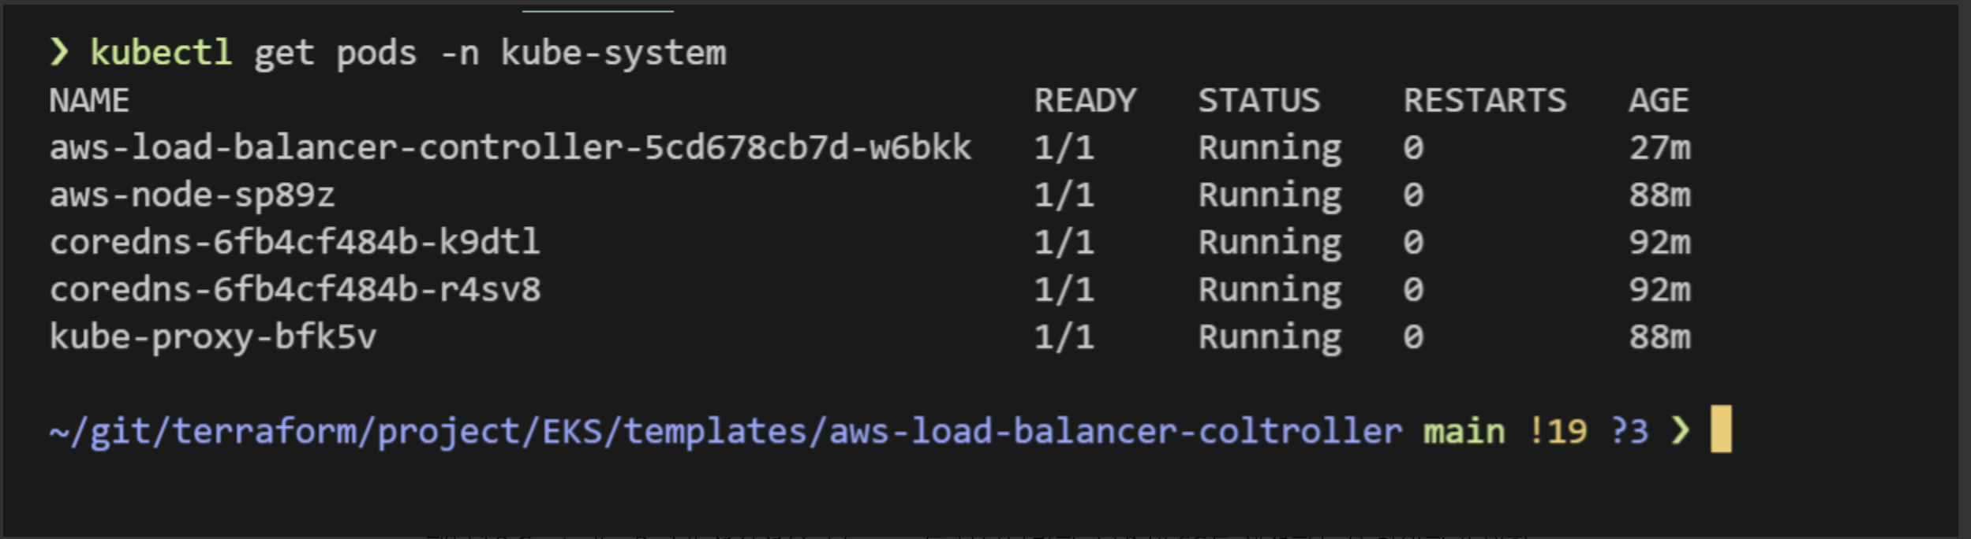
Task: Click the prompt arrow after ?3
Action: (1681, 431)
